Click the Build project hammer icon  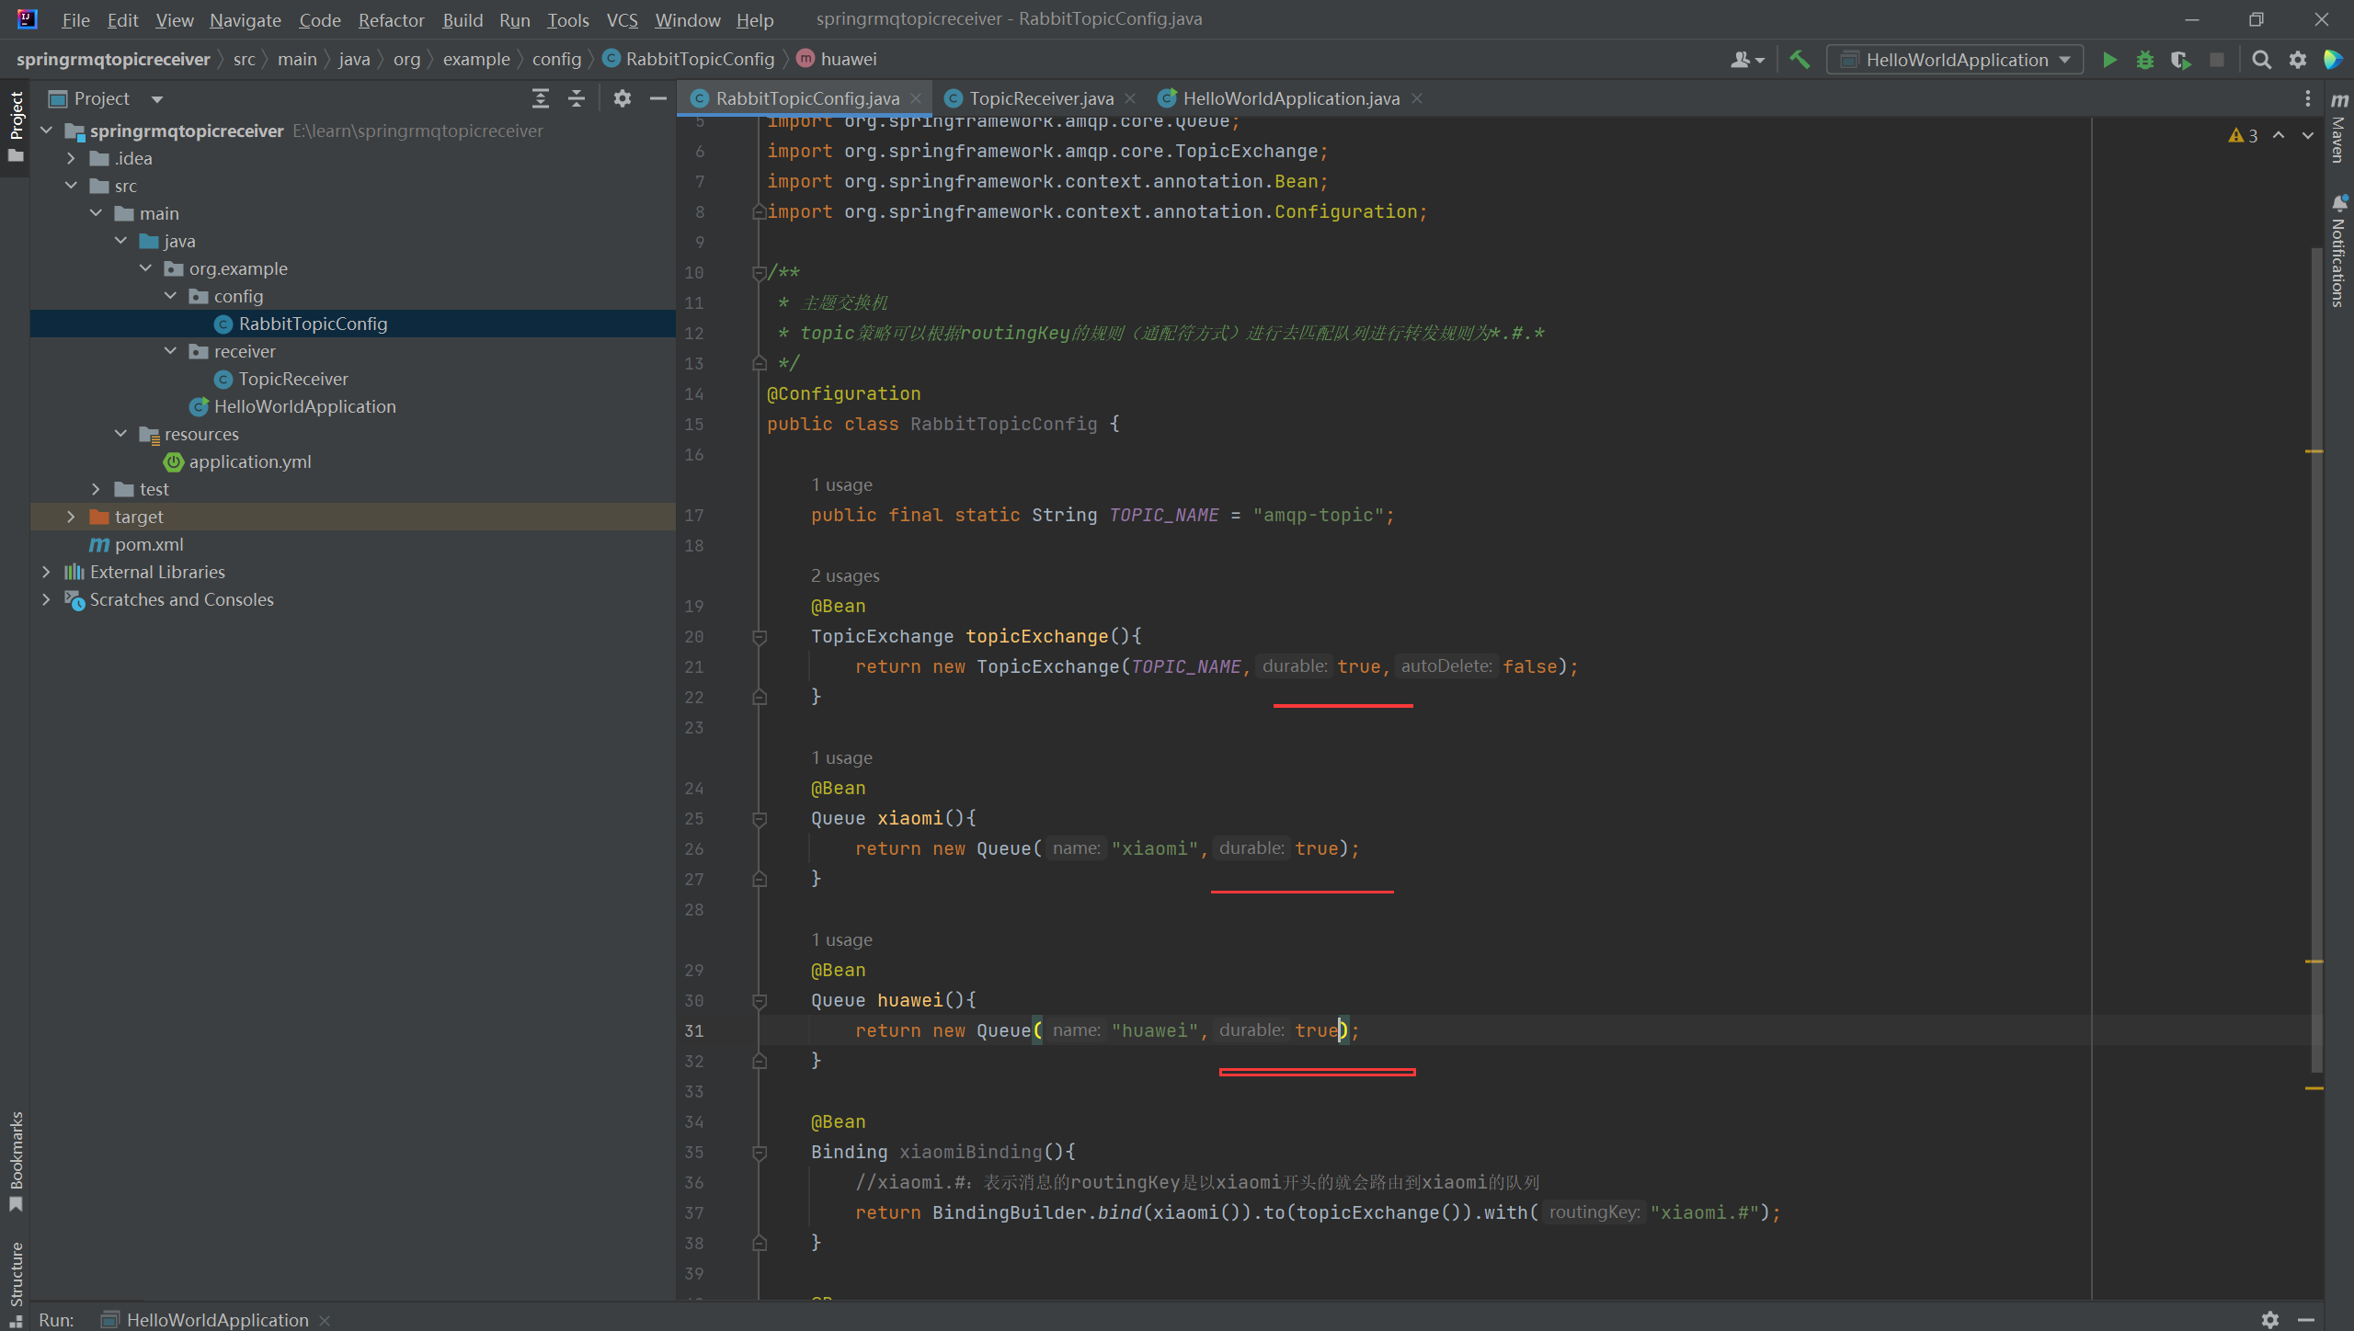click(x=1800, y=60)
